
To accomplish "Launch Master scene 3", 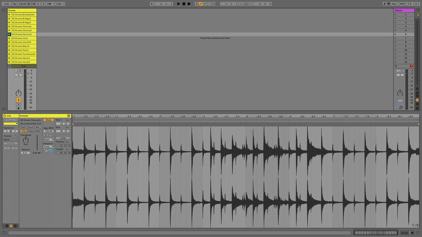I will tap(396, 22).
